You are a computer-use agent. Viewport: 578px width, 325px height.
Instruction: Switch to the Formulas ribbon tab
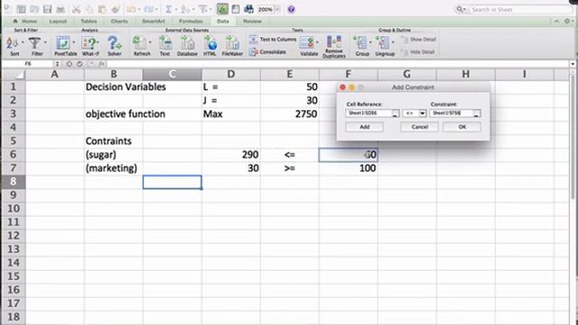point(191,22)
